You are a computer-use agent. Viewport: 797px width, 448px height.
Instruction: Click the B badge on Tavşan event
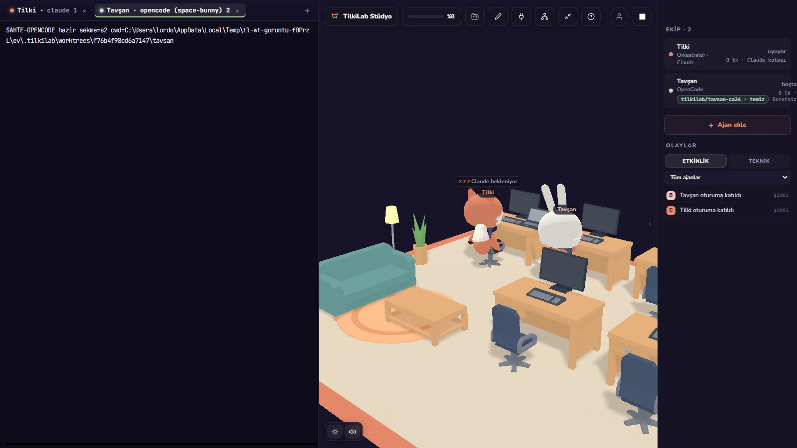[x=671, y=195]
